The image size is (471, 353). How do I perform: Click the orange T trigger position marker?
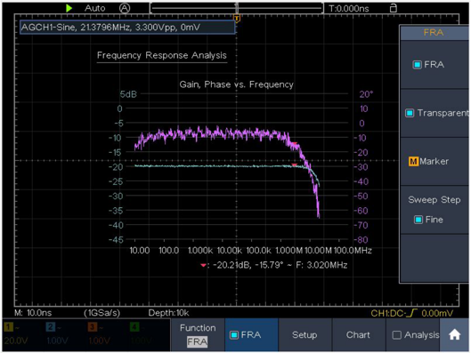tap(237, 19)
